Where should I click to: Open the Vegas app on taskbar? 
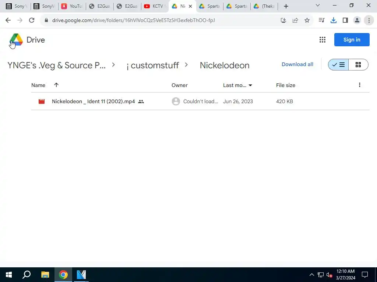tap(81, 275)
